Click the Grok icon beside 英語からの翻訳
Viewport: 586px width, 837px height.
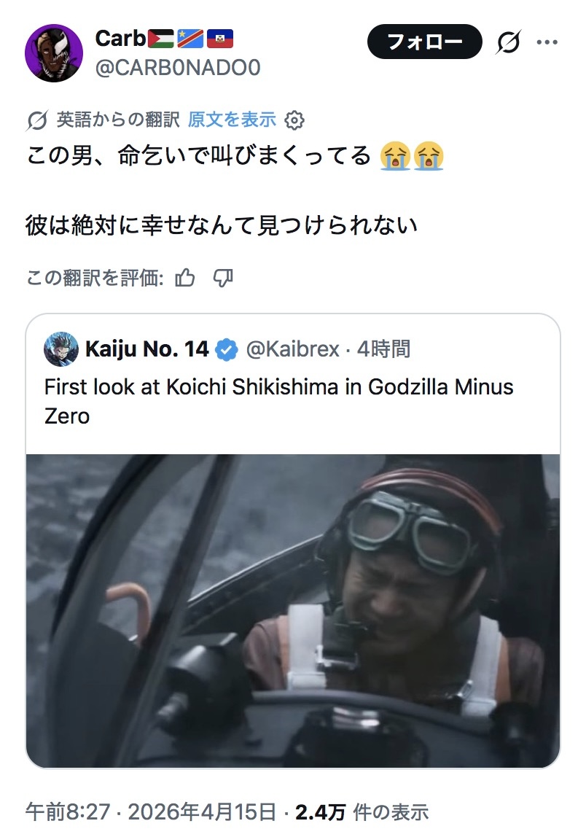click(37, 120)
